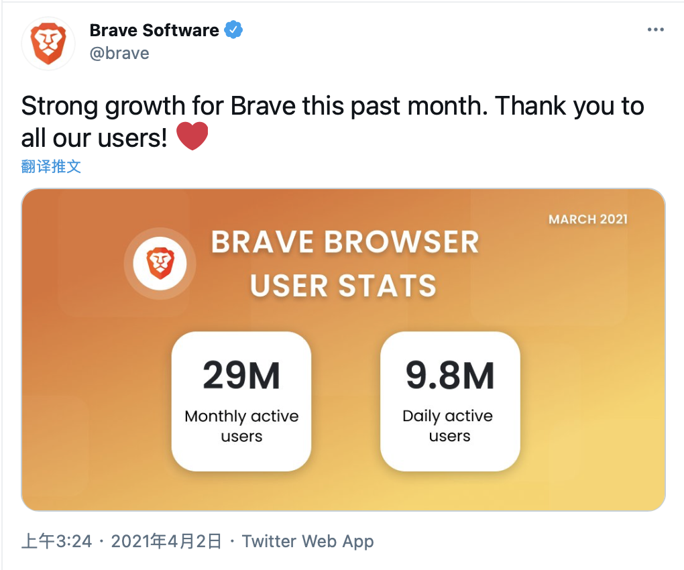Open the @brave handle link

tap(119, 53)
